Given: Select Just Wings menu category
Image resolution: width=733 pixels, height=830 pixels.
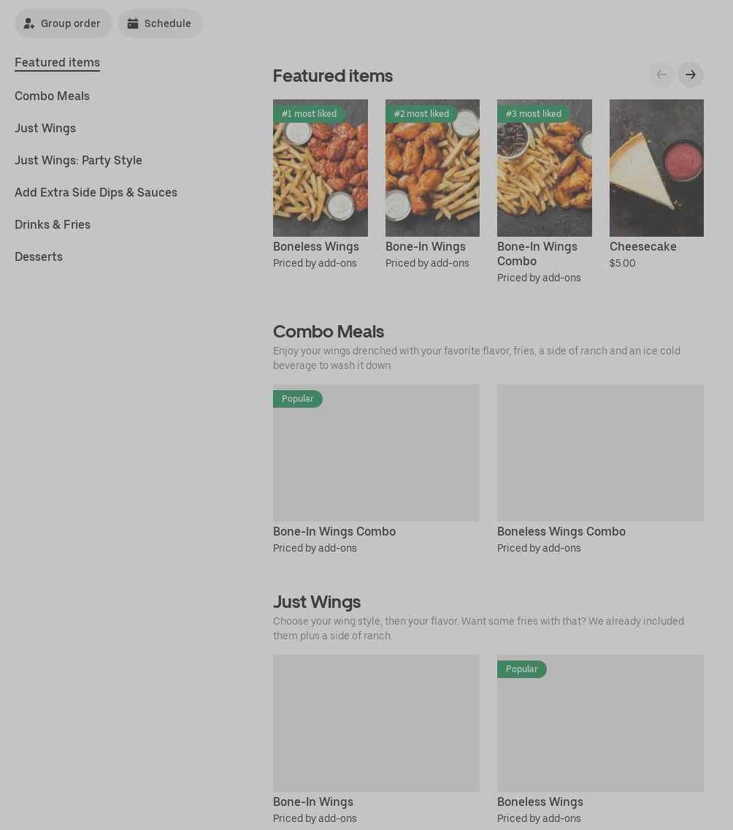Looking at the screenshot, I should [45, 128].
